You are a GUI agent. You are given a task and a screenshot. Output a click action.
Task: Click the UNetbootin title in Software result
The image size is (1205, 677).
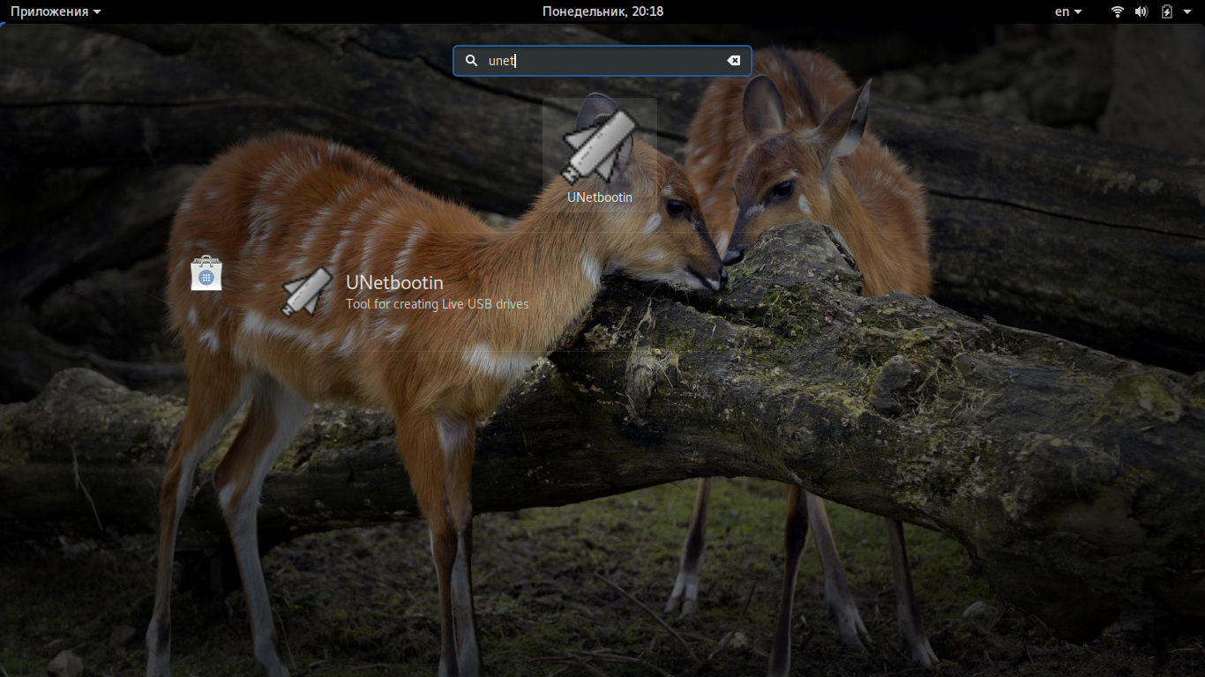pyautogui.click(x=394, y=283)
